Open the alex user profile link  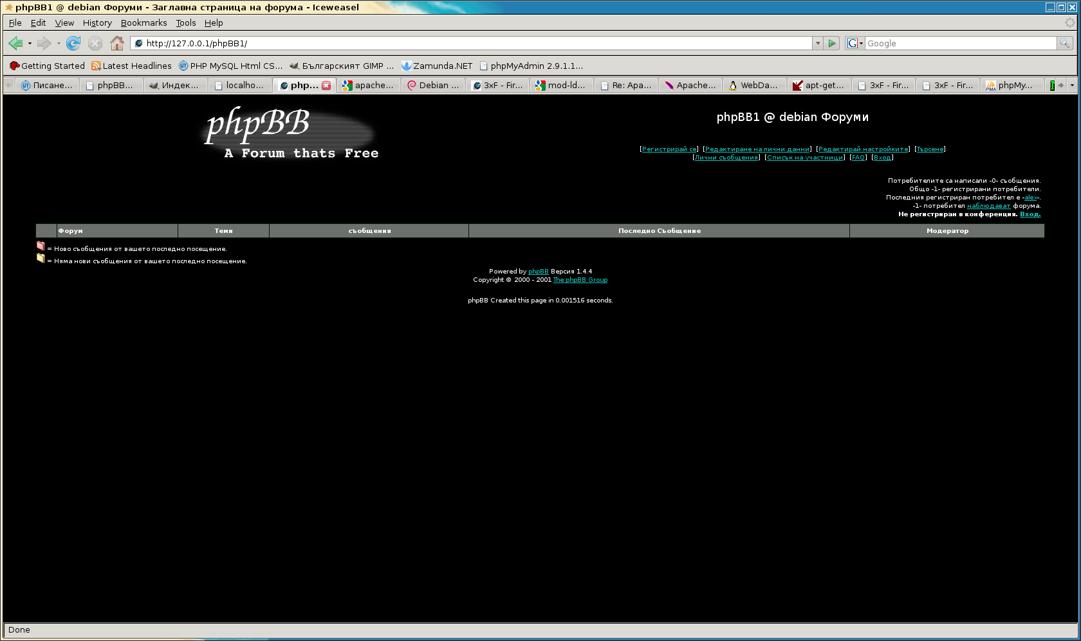point(1031,198)
